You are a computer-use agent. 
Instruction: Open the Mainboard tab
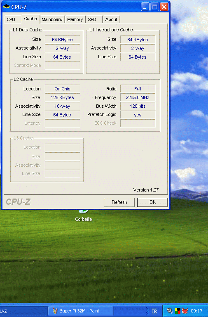(x=52, y=19)
